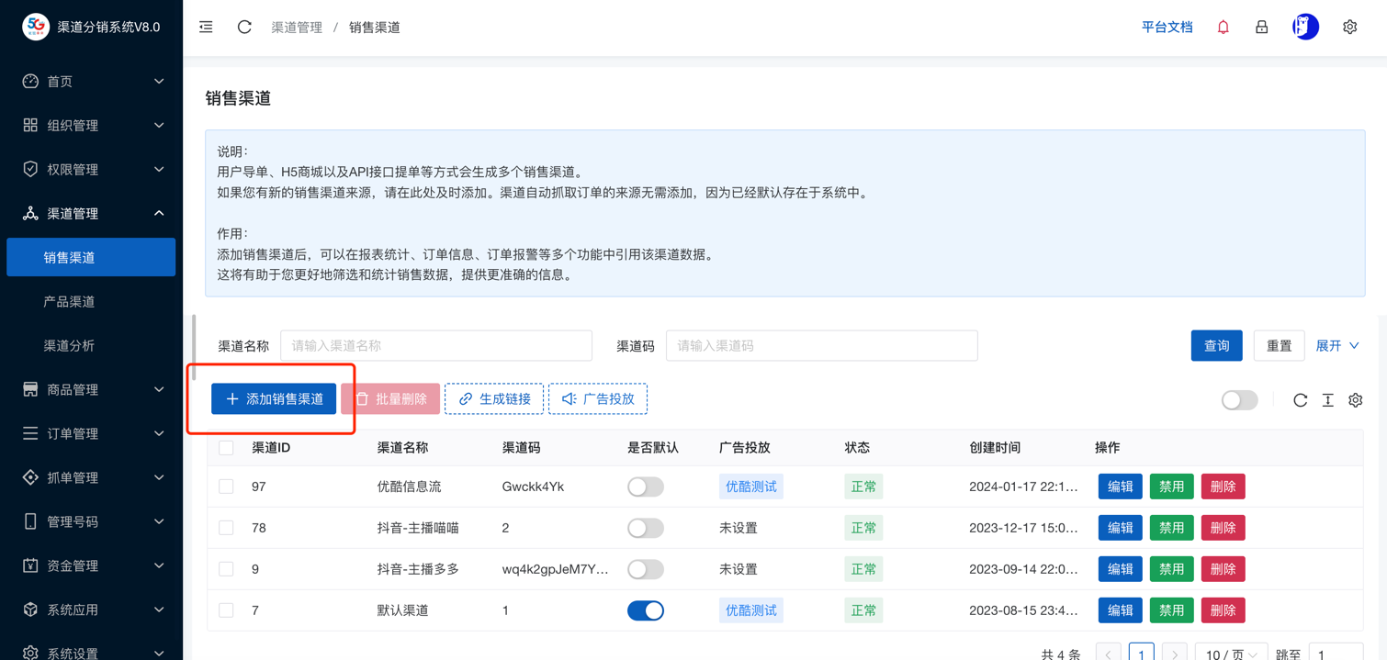
Task: Open settings gear in top header
Action: click(x=1349, y=28)
